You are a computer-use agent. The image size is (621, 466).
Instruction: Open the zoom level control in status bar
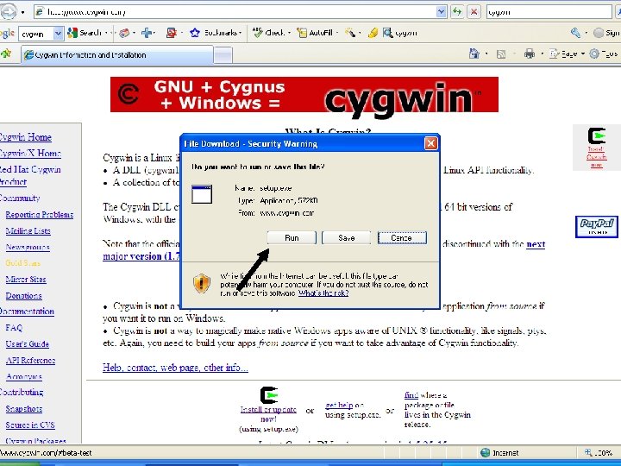599,452
